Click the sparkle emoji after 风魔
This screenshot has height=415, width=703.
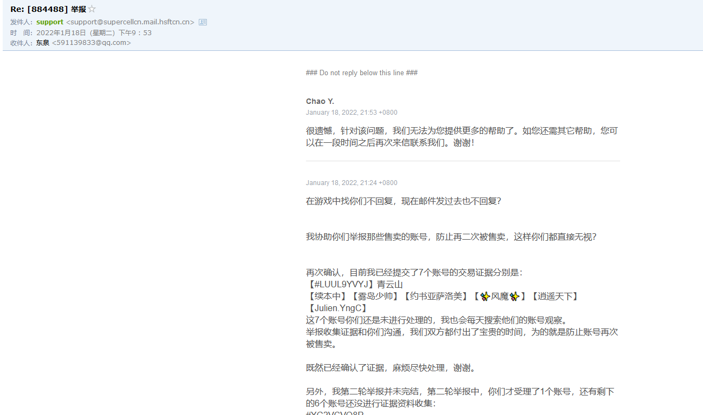pos(514,297)
